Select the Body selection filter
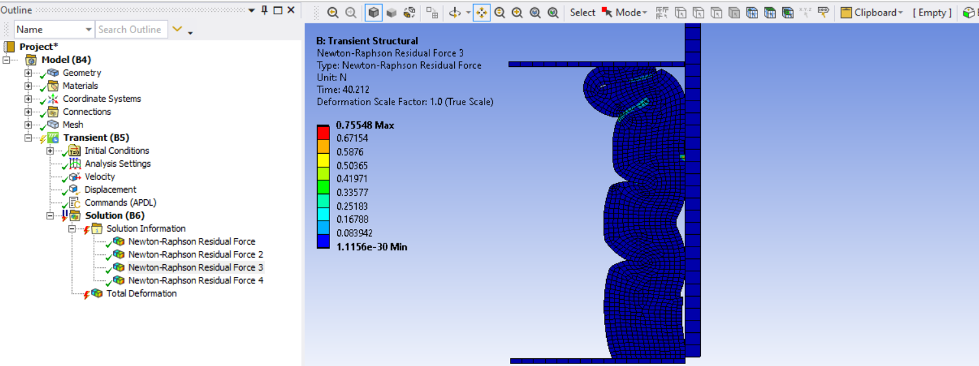Screen dimensions: 979x366 click(x=734, y=12)
